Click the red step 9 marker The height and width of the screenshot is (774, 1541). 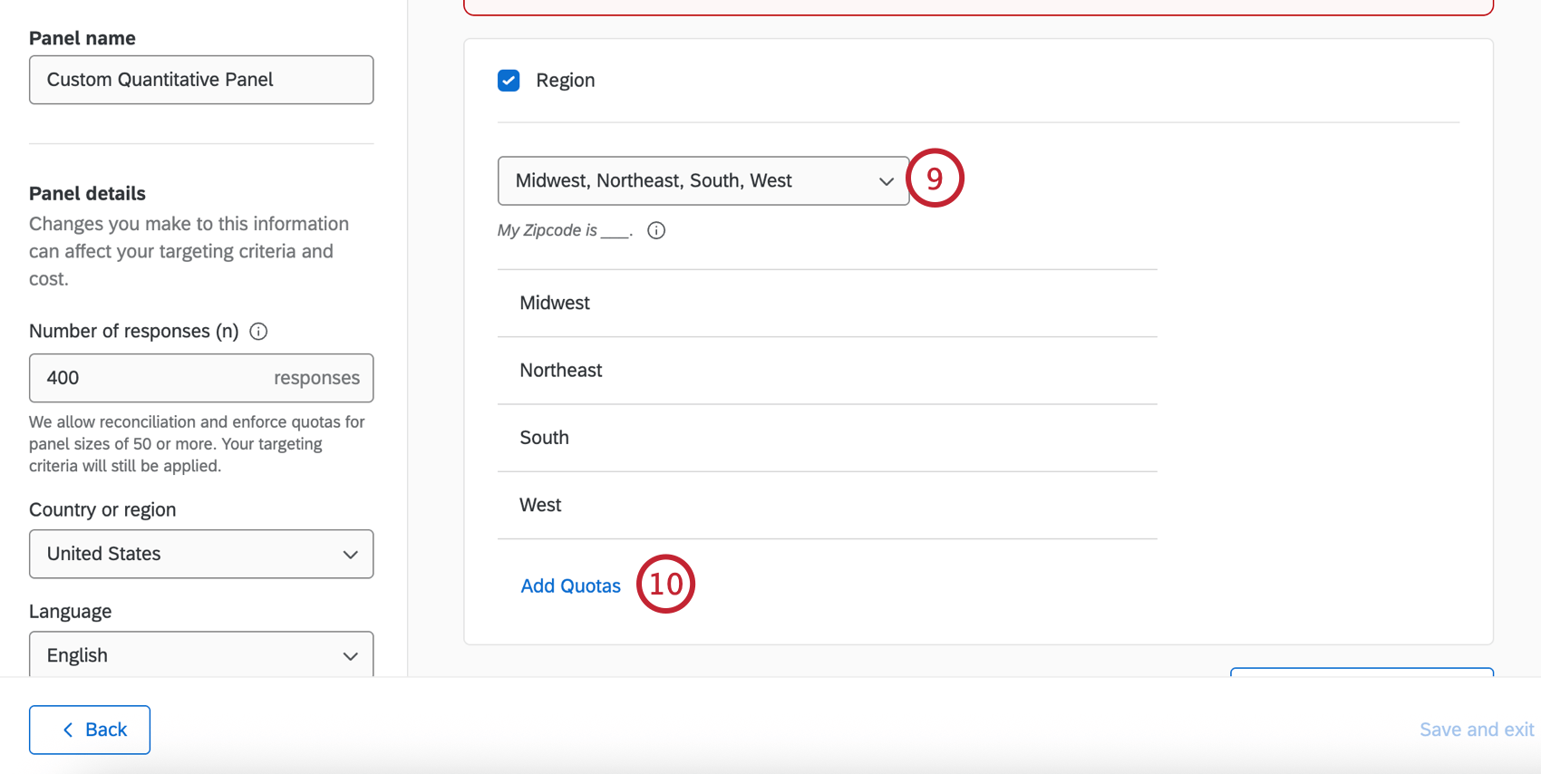(935, 178)
